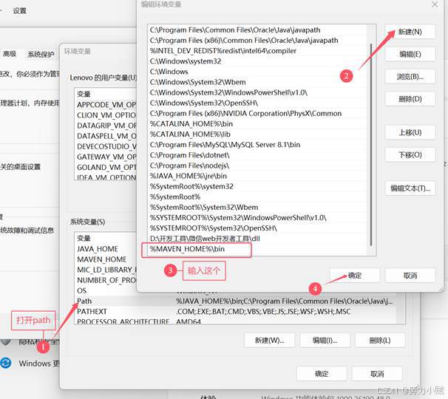Confirm with 确定 next to step 4 marker
Viewport: 448px width, 399px height.
coord(355,275)
